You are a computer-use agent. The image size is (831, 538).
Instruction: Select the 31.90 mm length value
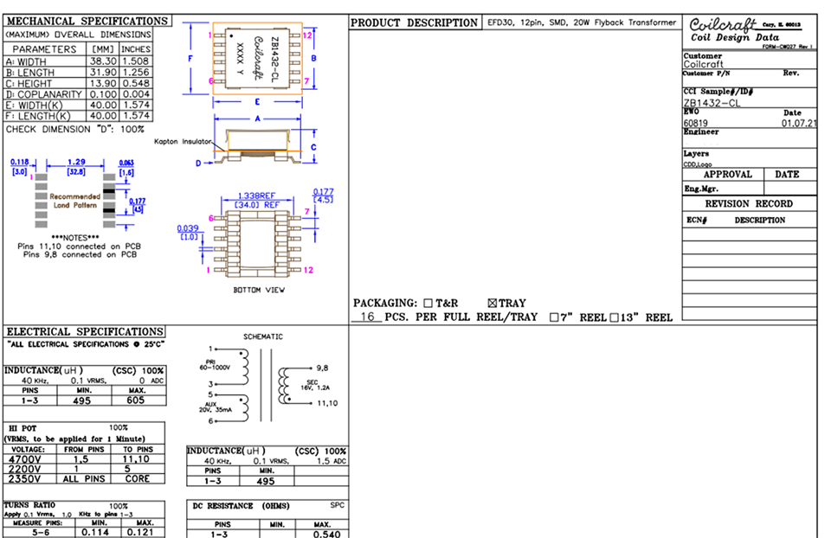[x=103, y=72]
